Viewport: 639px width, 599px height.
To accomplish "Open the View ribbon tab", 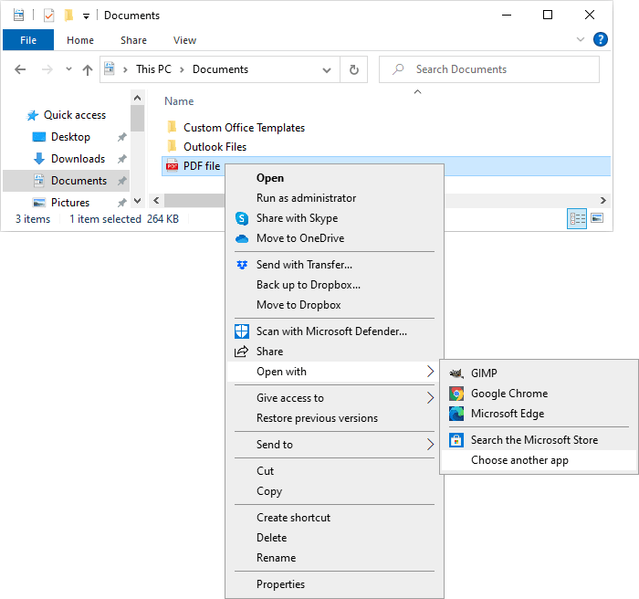I will [x=185, y=40].
